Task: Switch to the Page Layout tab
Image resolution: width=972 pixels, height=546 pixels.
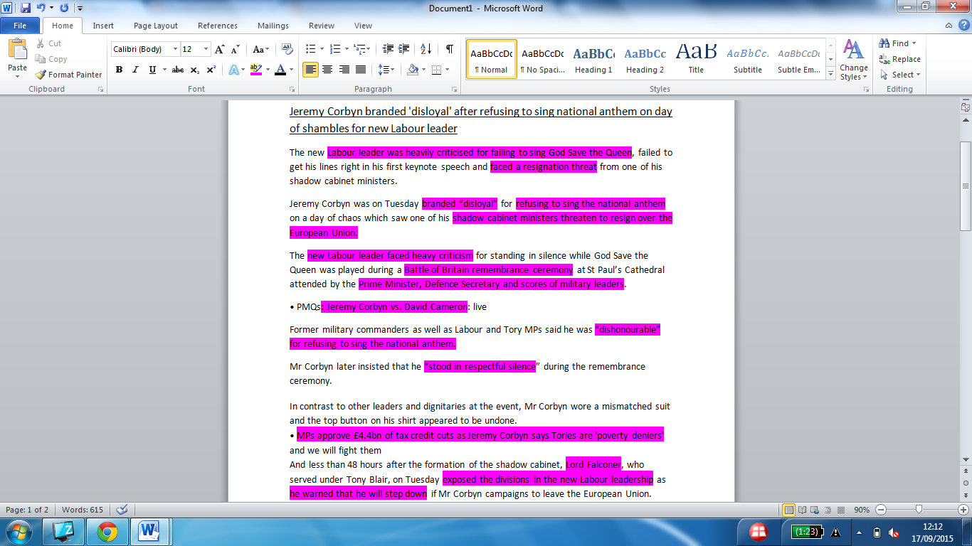Action: (156, 26)
